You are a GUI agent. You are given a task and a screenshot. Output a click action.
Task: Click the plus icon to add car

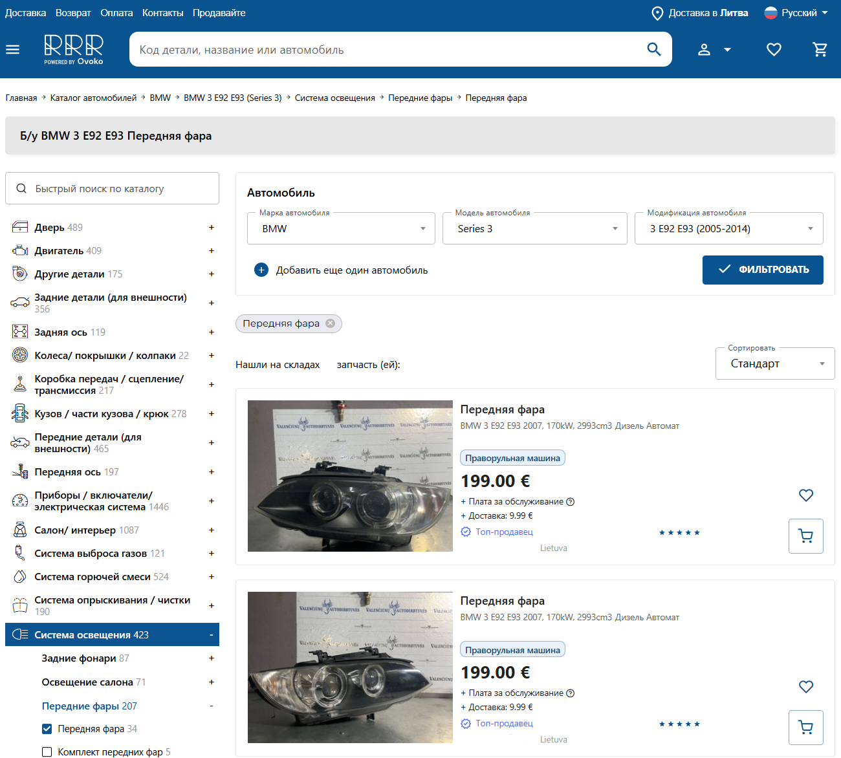pos(261,270)
